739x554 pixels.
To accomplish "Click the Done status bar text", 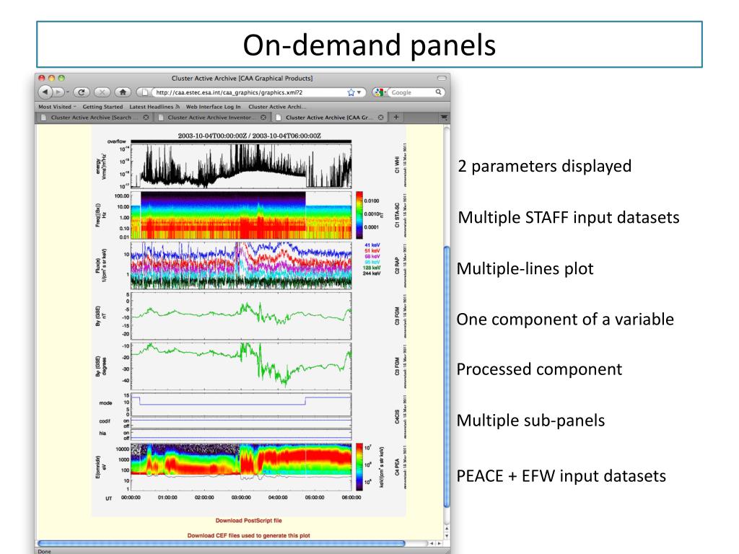I will point(44,551).
